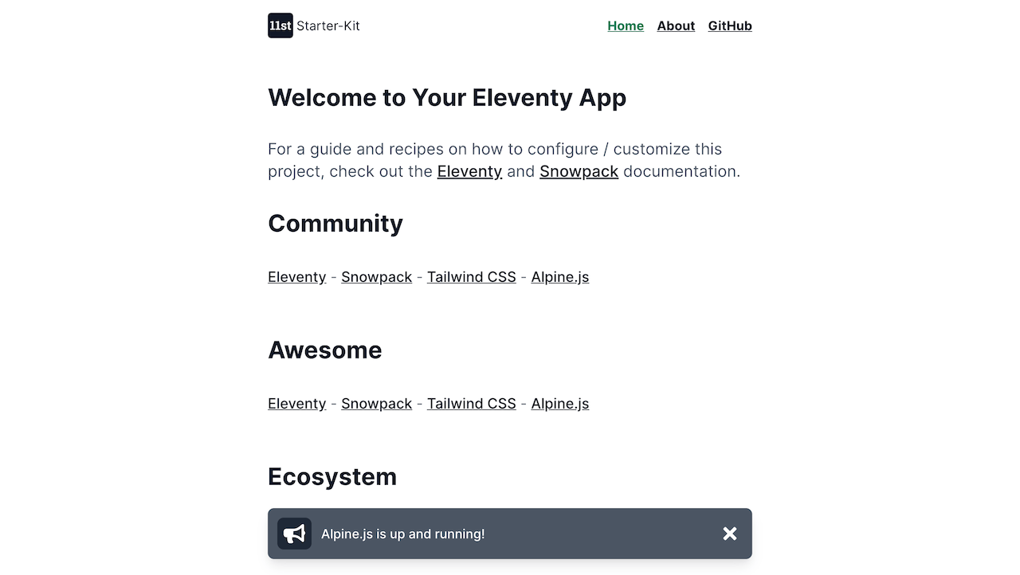Open Snowpack documentation link in intro paragraph
The image size is (1020, 575).
point(579,171)
